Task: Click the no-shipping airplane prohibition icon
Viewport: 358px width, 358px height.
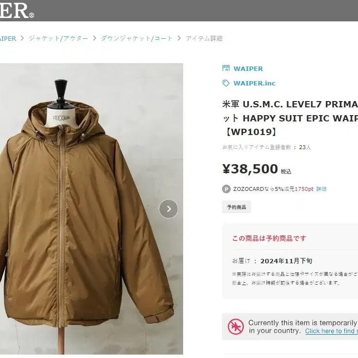Action: 236,327
